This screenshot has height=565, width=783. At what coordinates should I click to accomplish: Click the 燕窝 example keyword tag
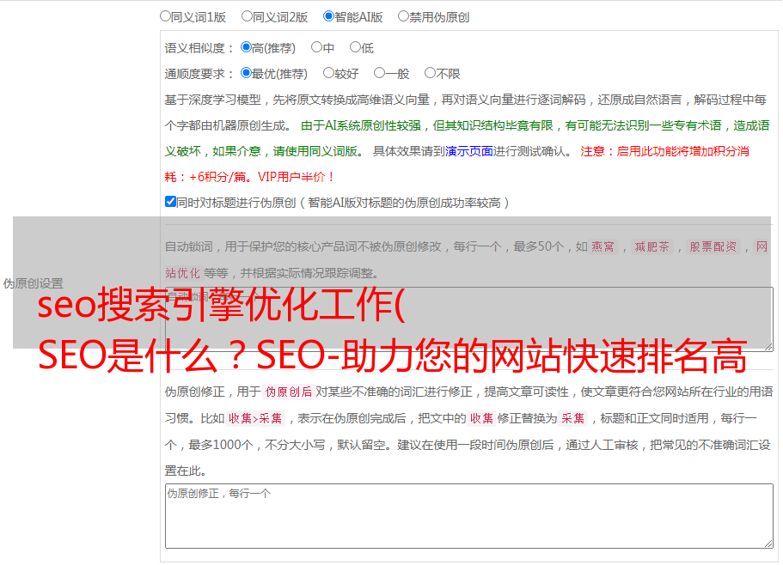(x=603, y=246)
